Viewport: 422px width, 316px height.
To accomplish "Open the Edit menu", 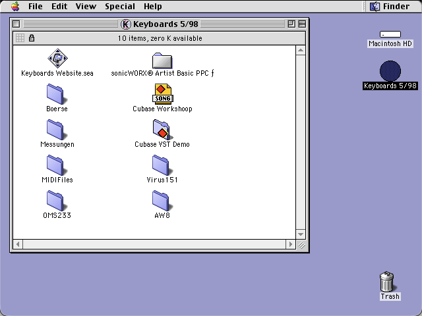I will [59, 6].
